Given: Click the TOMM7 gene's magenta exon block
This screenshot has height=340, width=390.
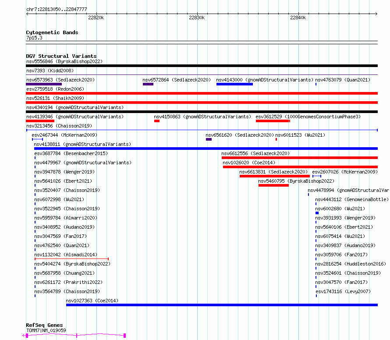Looking at the screenshot, I should (124, 336).
